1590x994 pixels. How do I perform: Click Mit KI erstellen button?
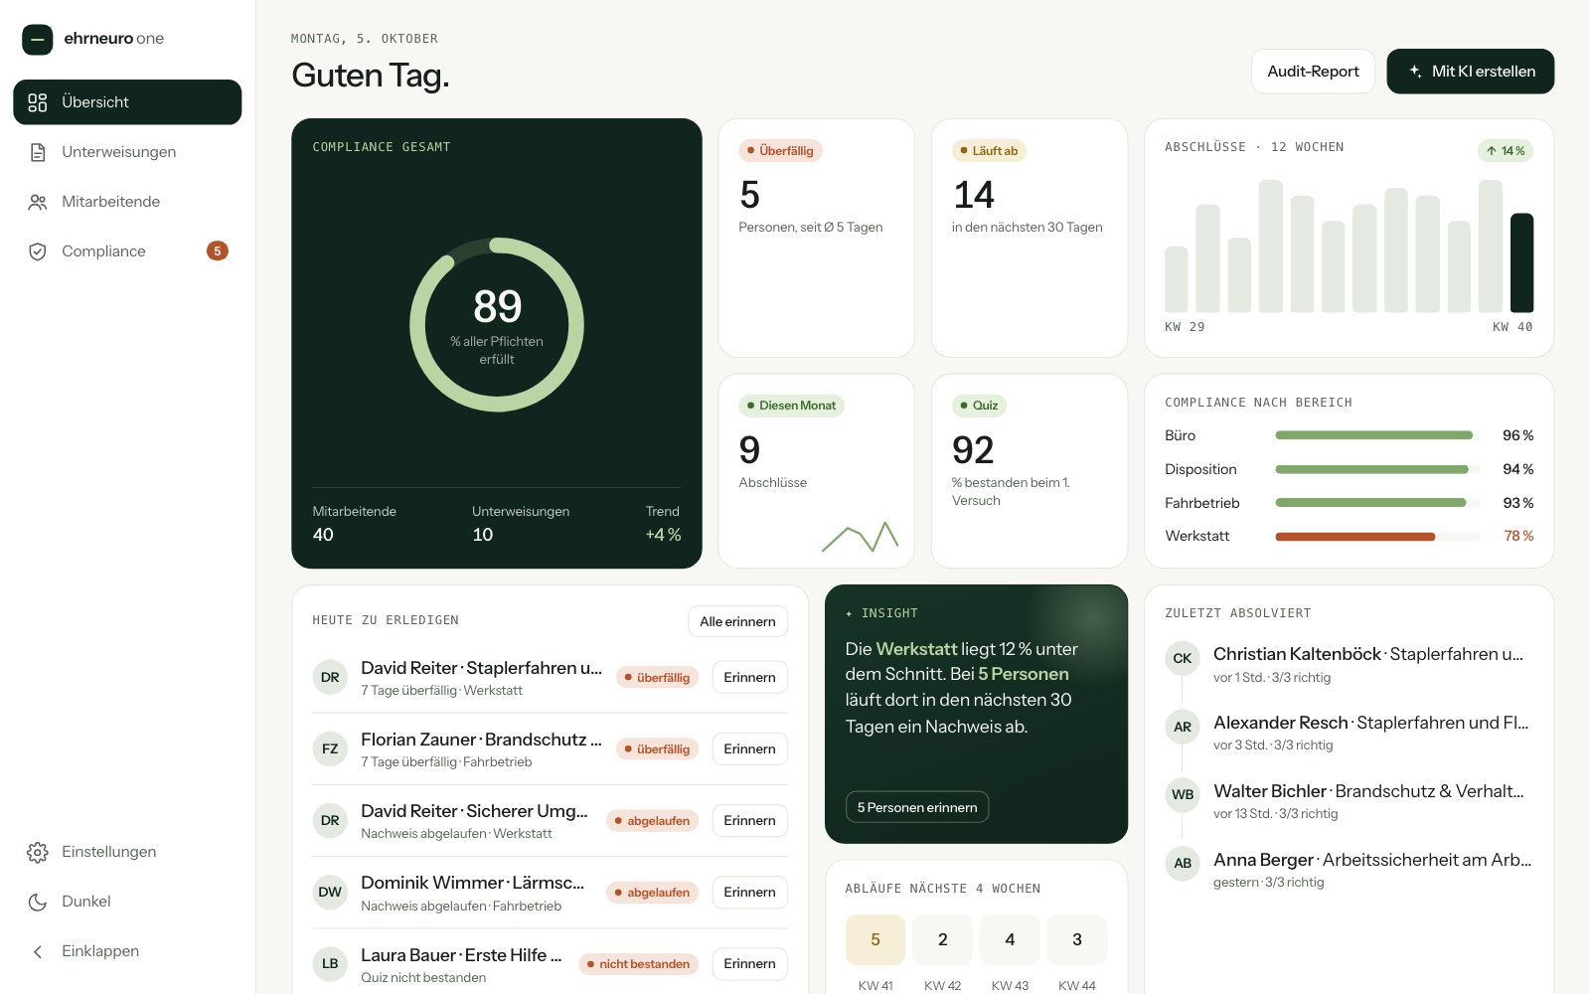[x=1471, y=72]
